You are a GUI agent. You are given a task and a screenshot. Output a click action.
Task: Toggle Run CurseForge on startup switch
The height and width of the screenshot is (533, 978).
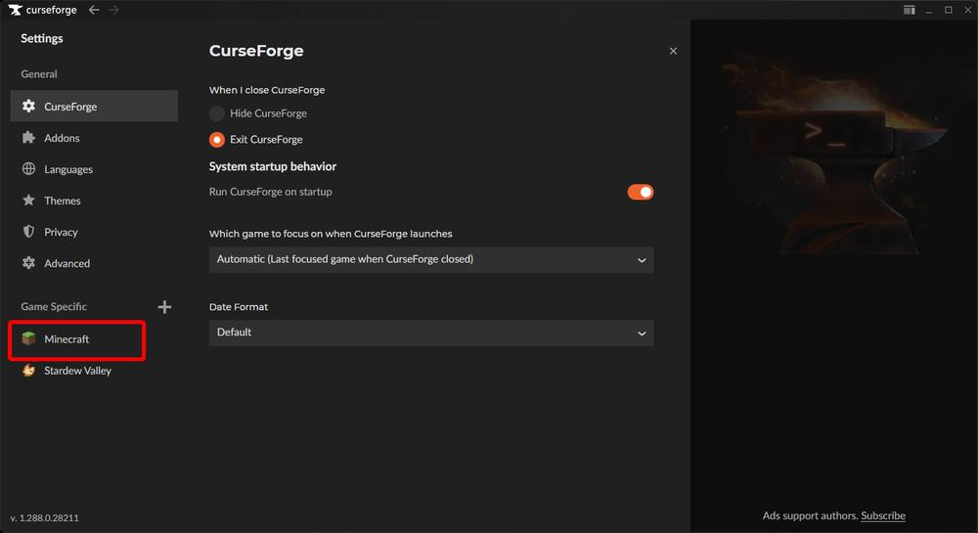click(641, 192)
